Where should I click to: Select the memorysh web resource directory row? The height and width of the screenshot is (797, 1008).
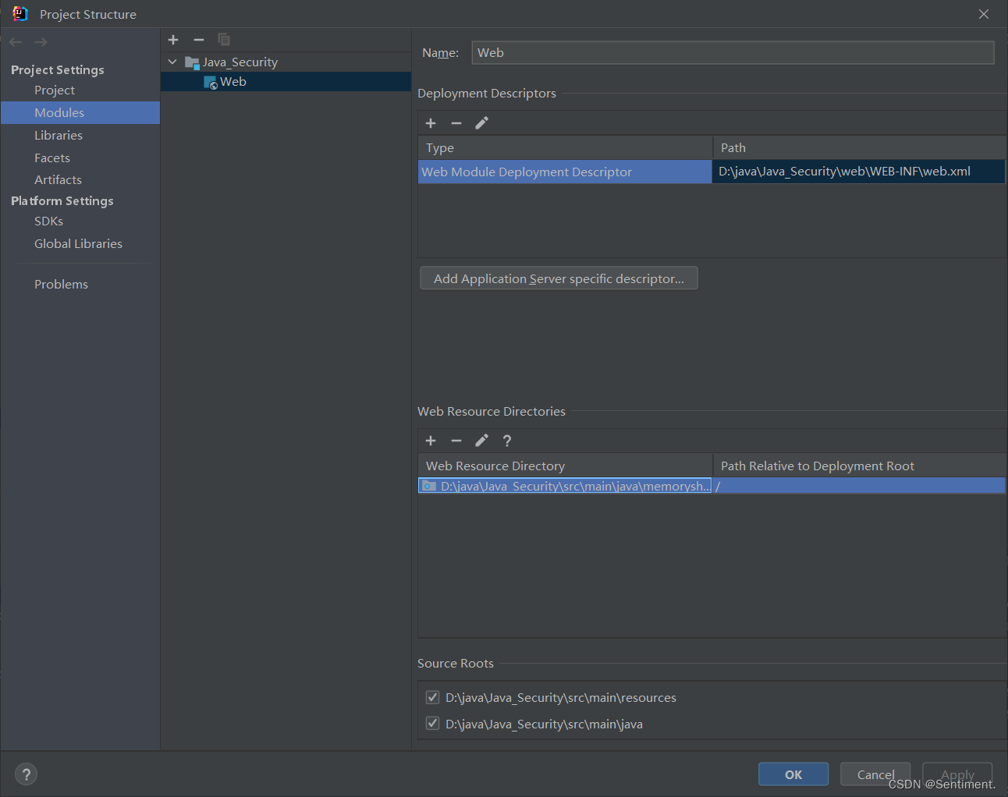tap(565, 486)
